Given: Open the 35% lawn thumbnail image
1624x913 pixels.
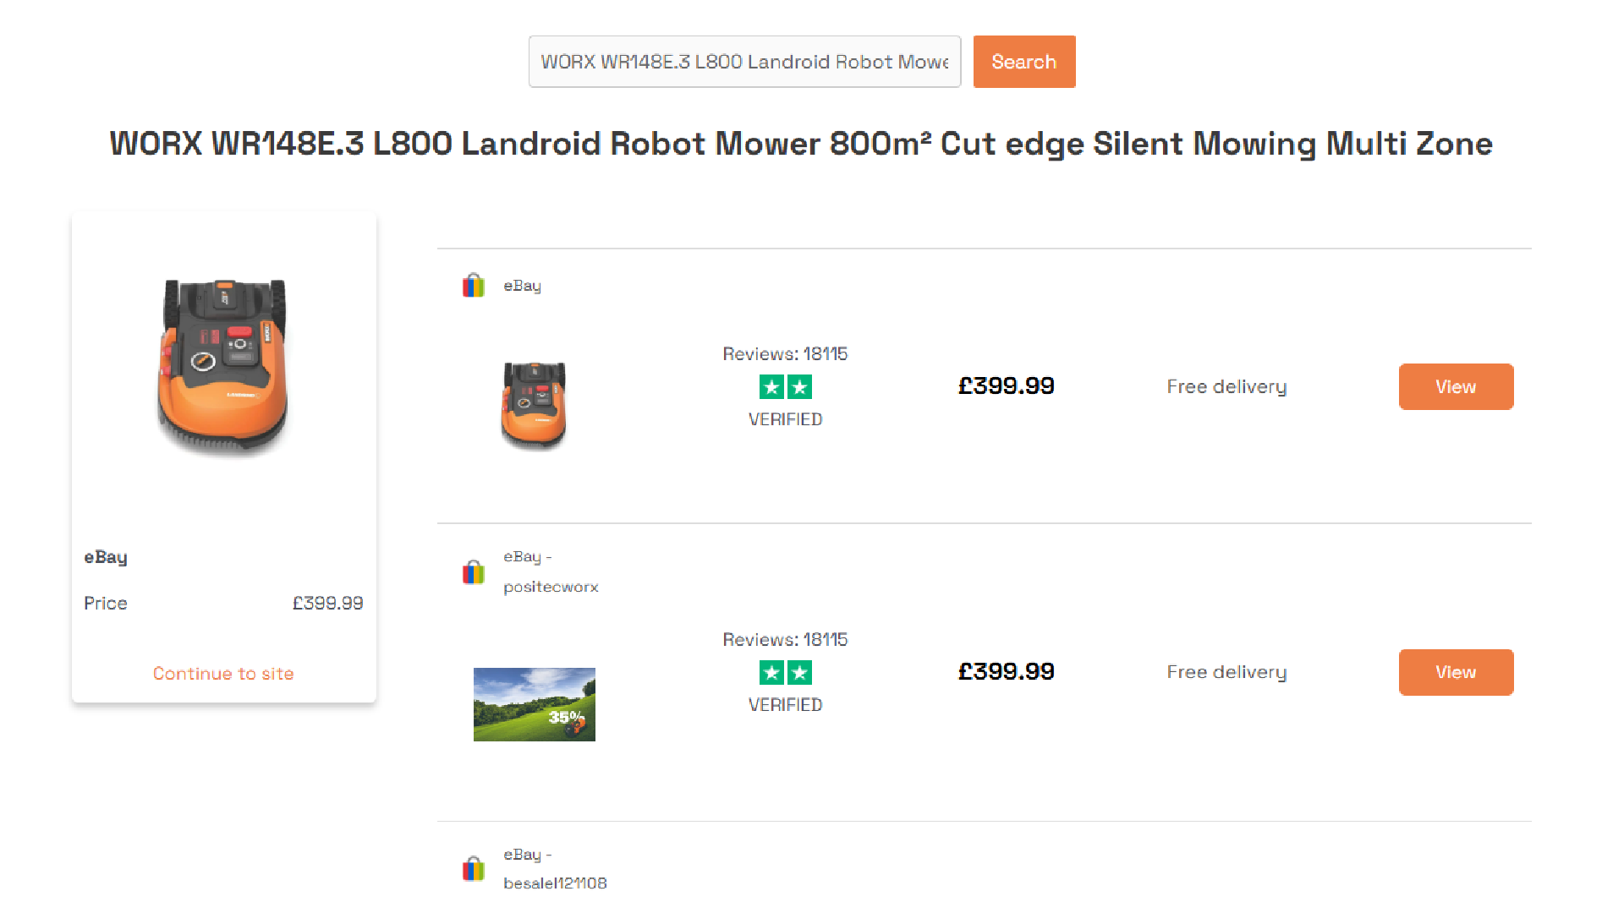Looking at the screenshot, I should coord(534,704).
